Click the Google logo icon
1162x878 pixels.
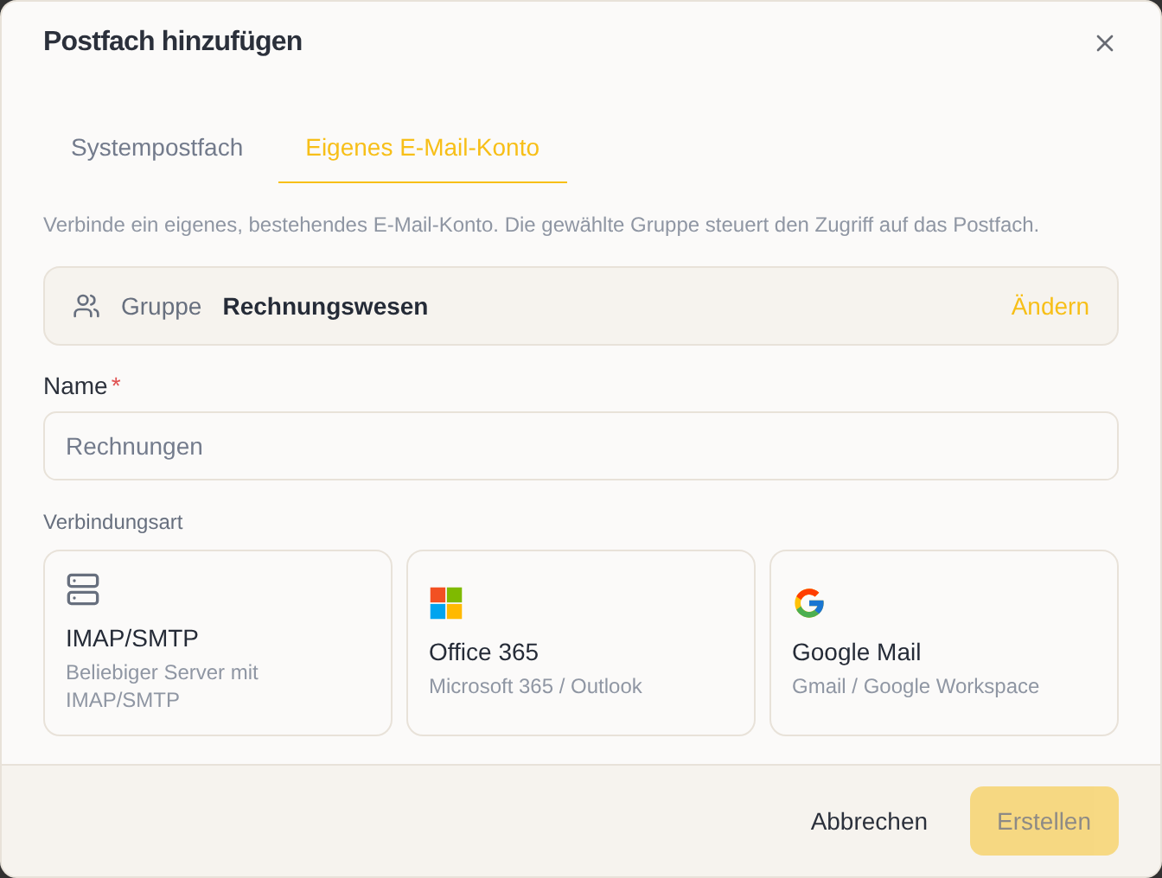(x=809, y=603)
